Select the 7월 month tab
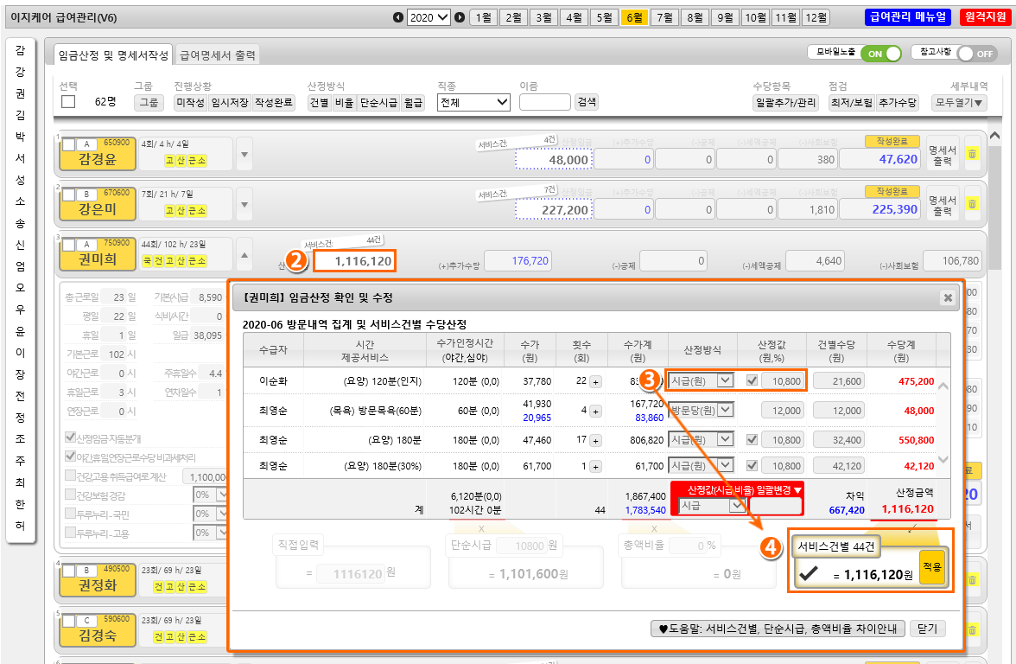The width and height of the screenshot is (1016, 664). coord(664,17)
